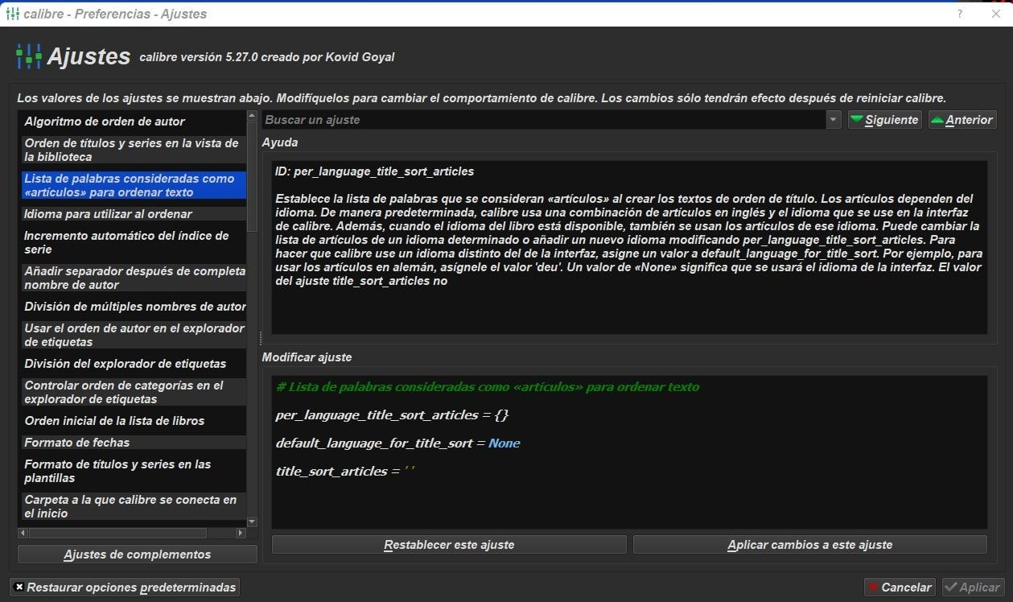Viewport: 1013px width, 602px height.
Task: Go to next match with Siguiente button
Action: [x=883, y=120]
